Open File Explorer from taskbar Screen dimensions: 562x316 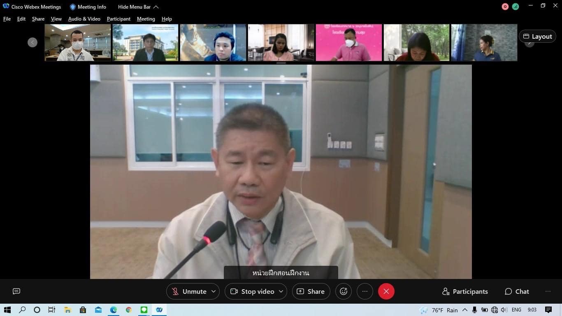pyautogui.click(x=67, y=310)
